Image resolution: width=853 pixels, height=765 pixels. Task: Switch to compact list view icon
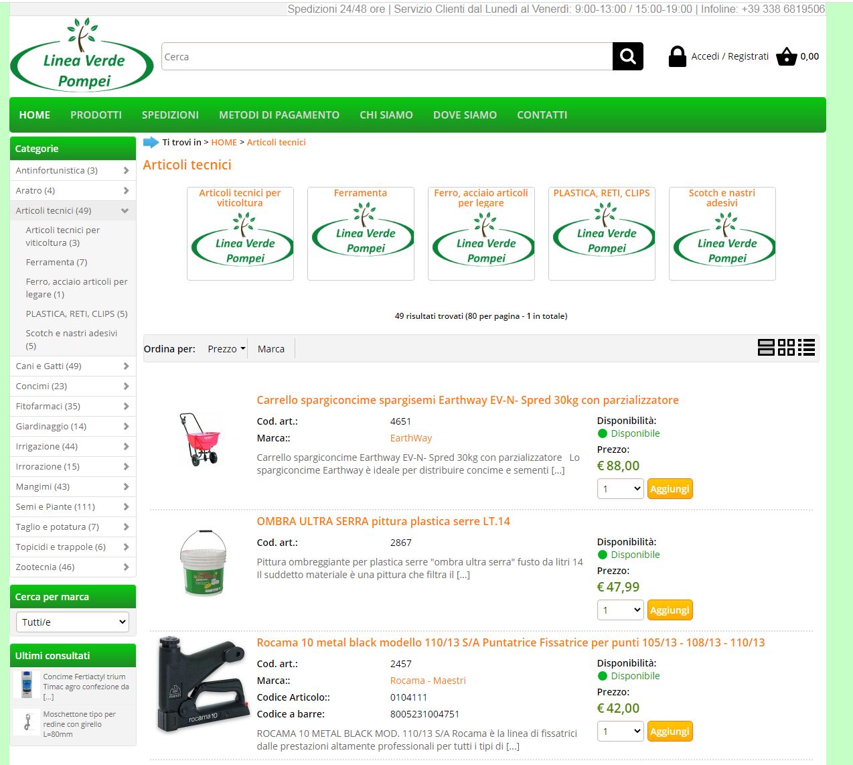pos(806,347)
